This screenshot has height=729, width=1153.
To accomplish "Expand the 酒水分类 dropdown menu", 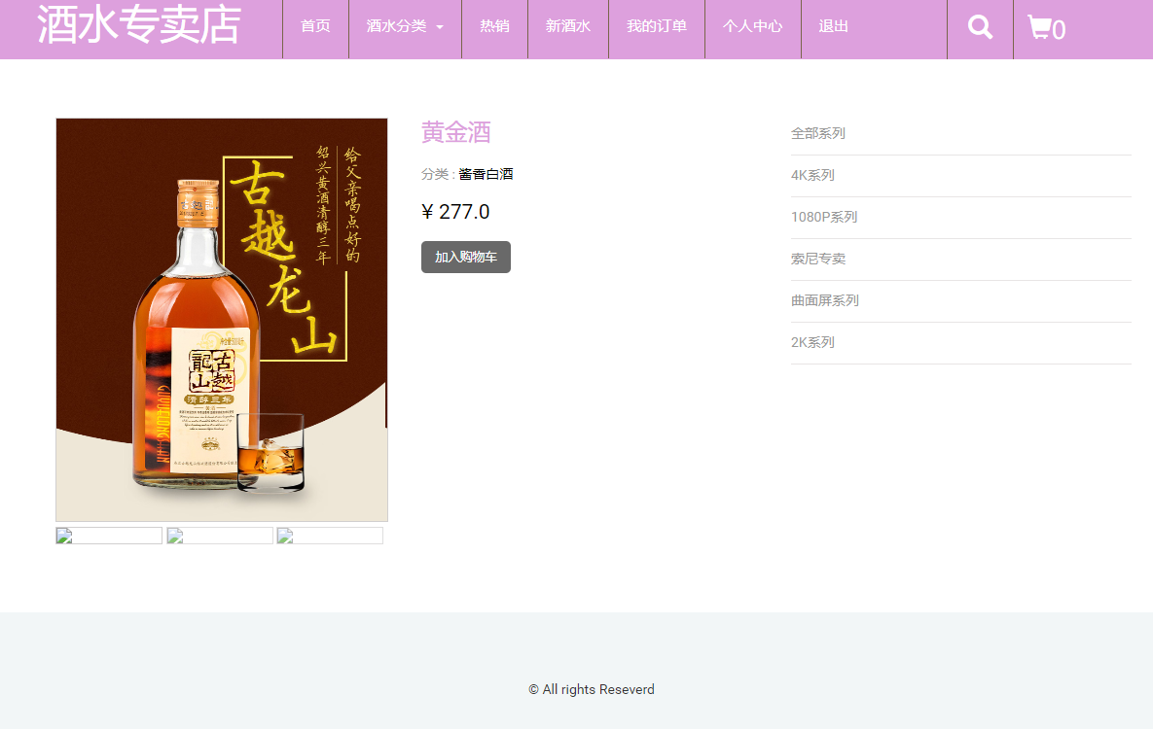I will (x=397, y=27).
